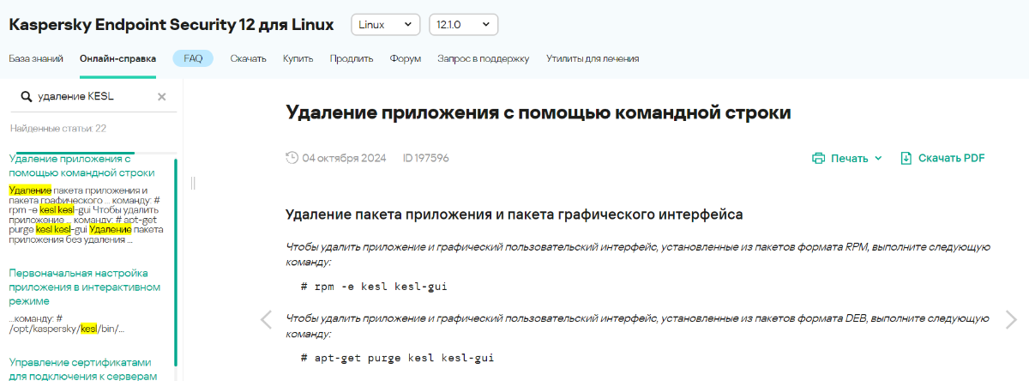1029x381 pixels.
Task: Click the clock icon beside the date
Action: (x=292, y=158)
